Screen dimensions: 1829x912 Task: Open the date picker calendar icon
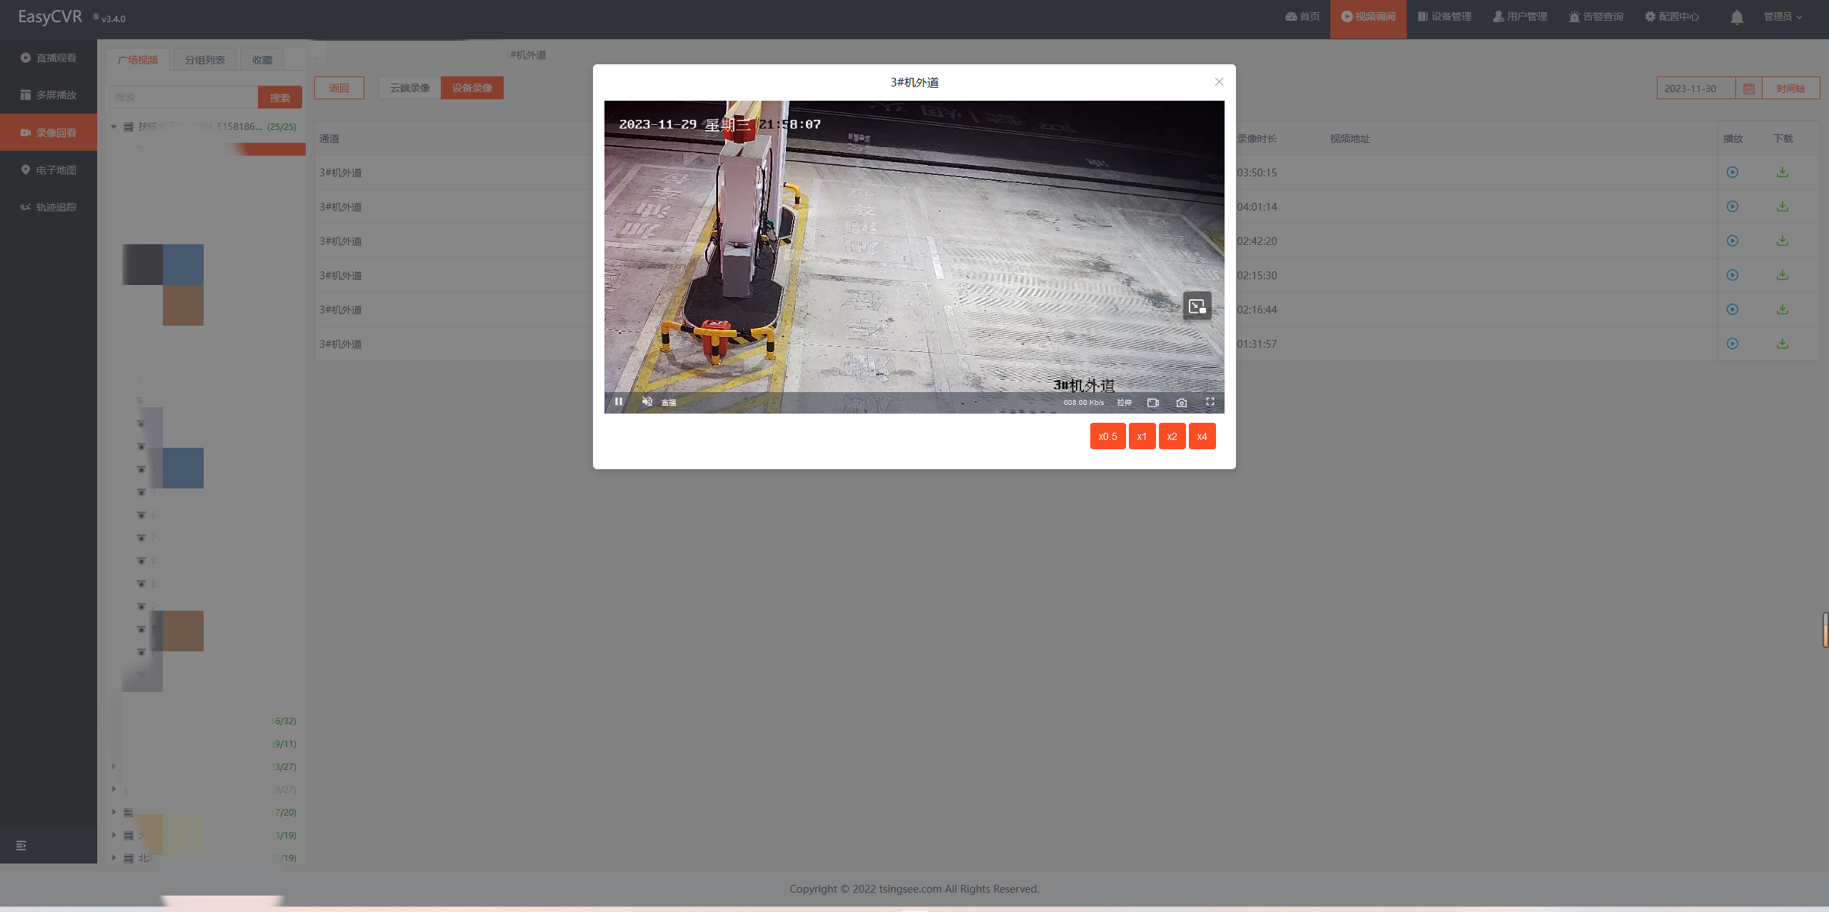point(1749,89)
